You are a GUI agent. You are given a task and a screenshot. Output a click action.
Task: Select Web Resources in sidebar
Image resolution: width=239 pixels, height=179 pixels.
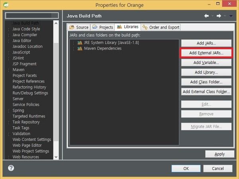coord(26,157)
